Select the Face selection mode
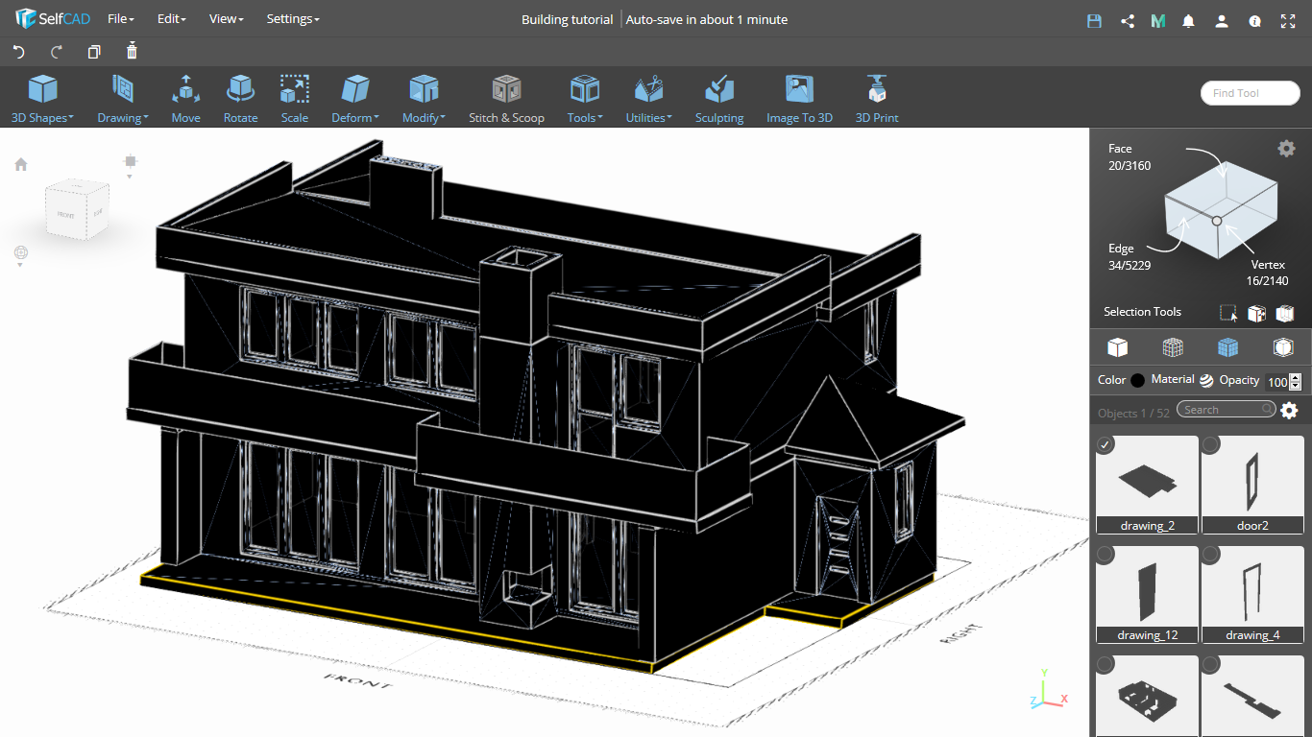The height and width of the screenshot is (737, 1312). pyautogui.click(x=1129, y=157)
